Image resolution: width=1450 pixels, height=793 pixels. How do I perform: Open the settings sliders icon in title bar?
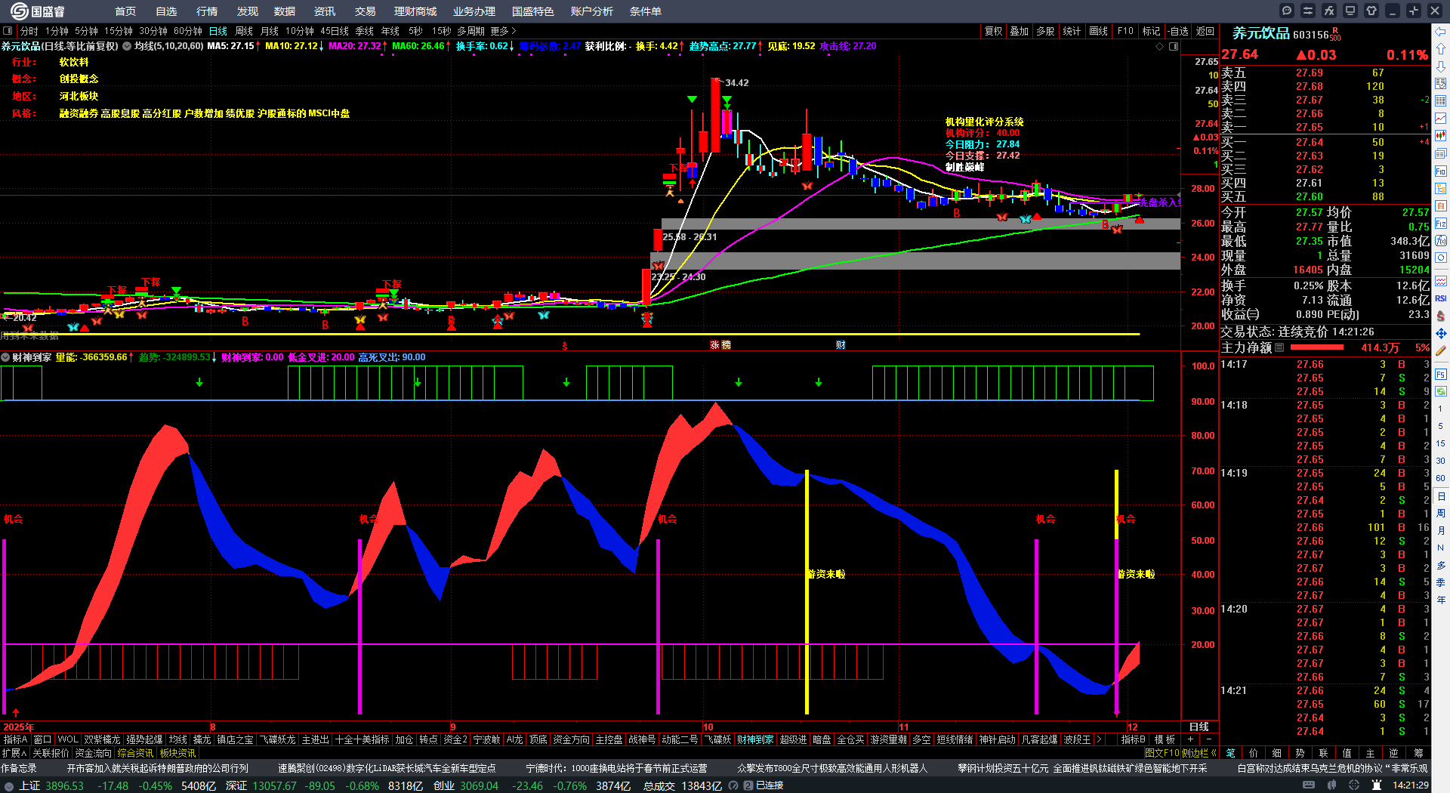(1308, 11)
